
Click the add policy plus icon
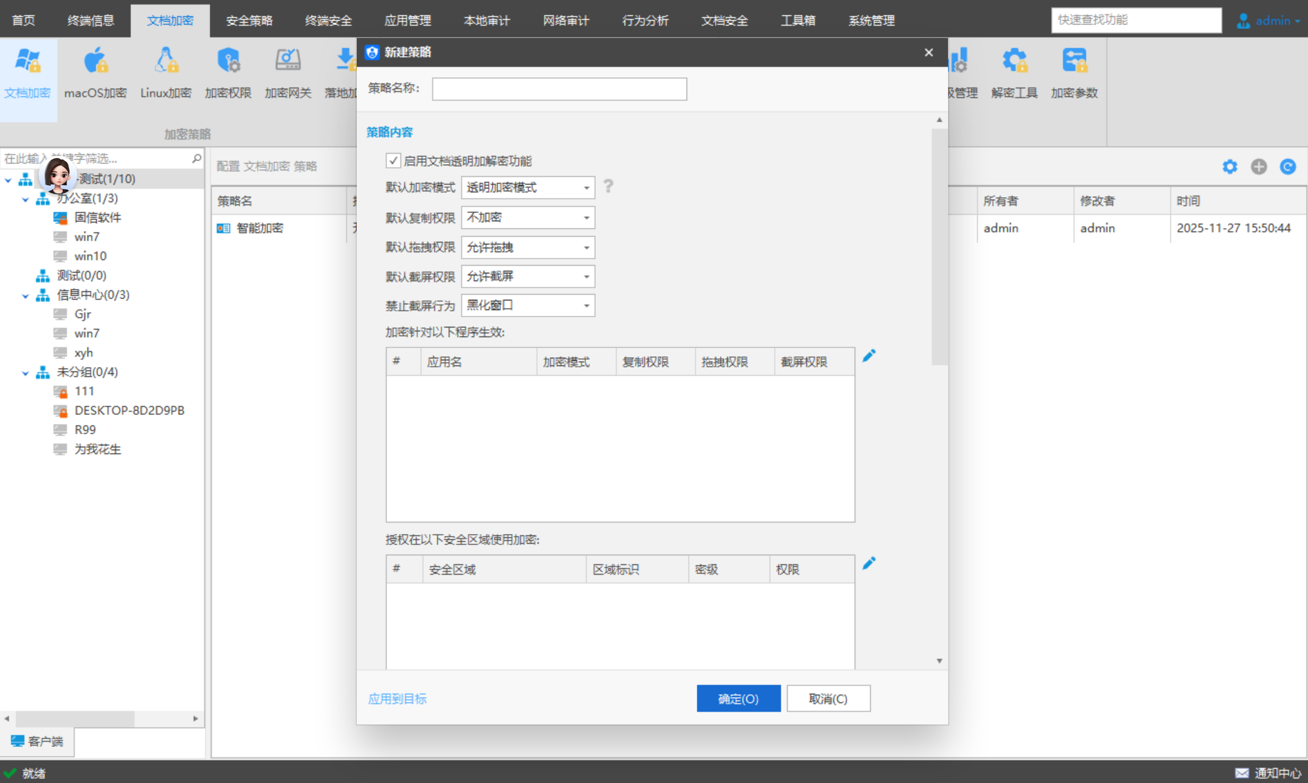click(x=1258, y=167)
